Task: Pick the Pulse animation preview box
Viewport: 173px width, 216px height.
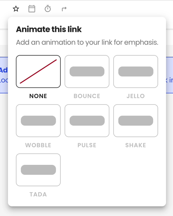Action: 87,121
